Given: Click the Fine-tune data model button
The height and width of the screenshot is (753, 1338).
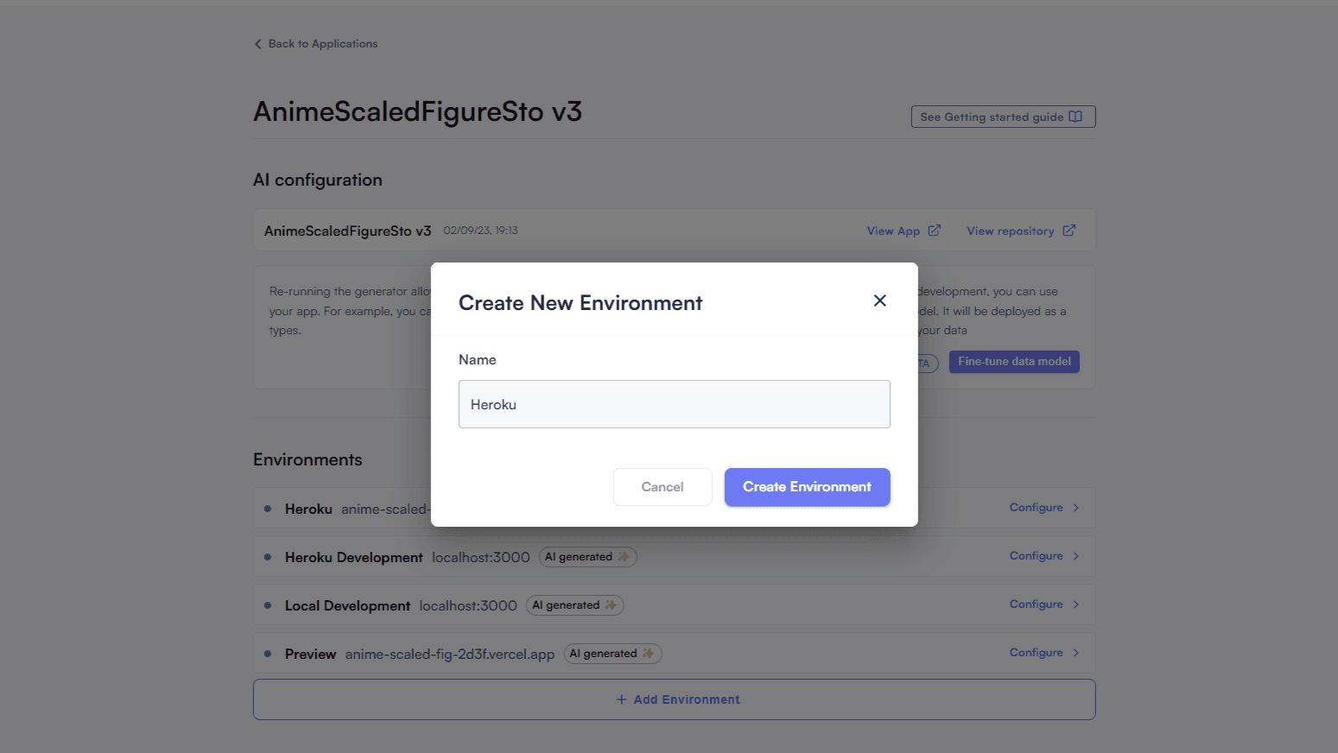Looking at the screenshot, I should click(1014, 362).
